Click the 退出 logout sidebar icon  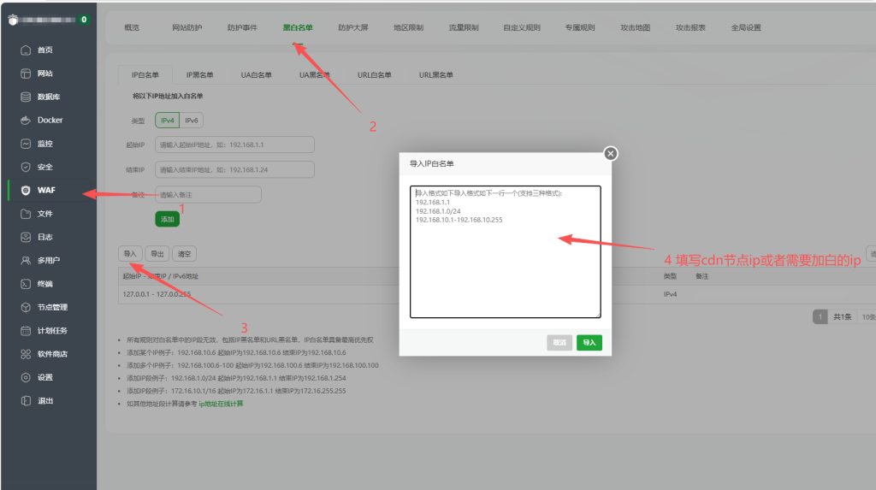click(x=26, y=401)
